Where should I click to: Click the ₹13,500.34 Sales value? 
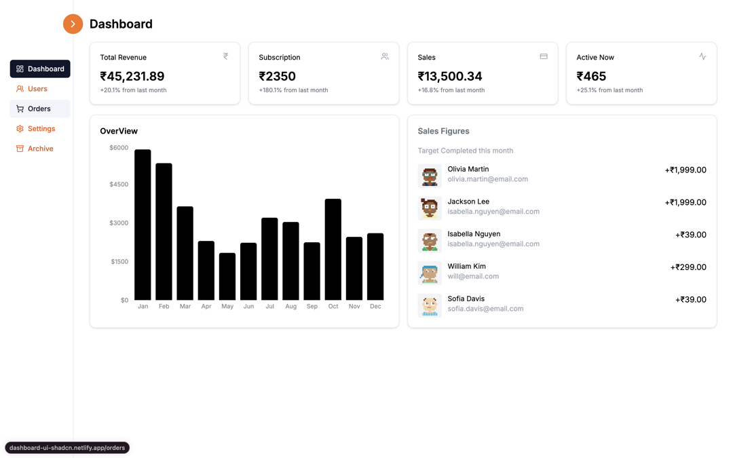point(450,76)
